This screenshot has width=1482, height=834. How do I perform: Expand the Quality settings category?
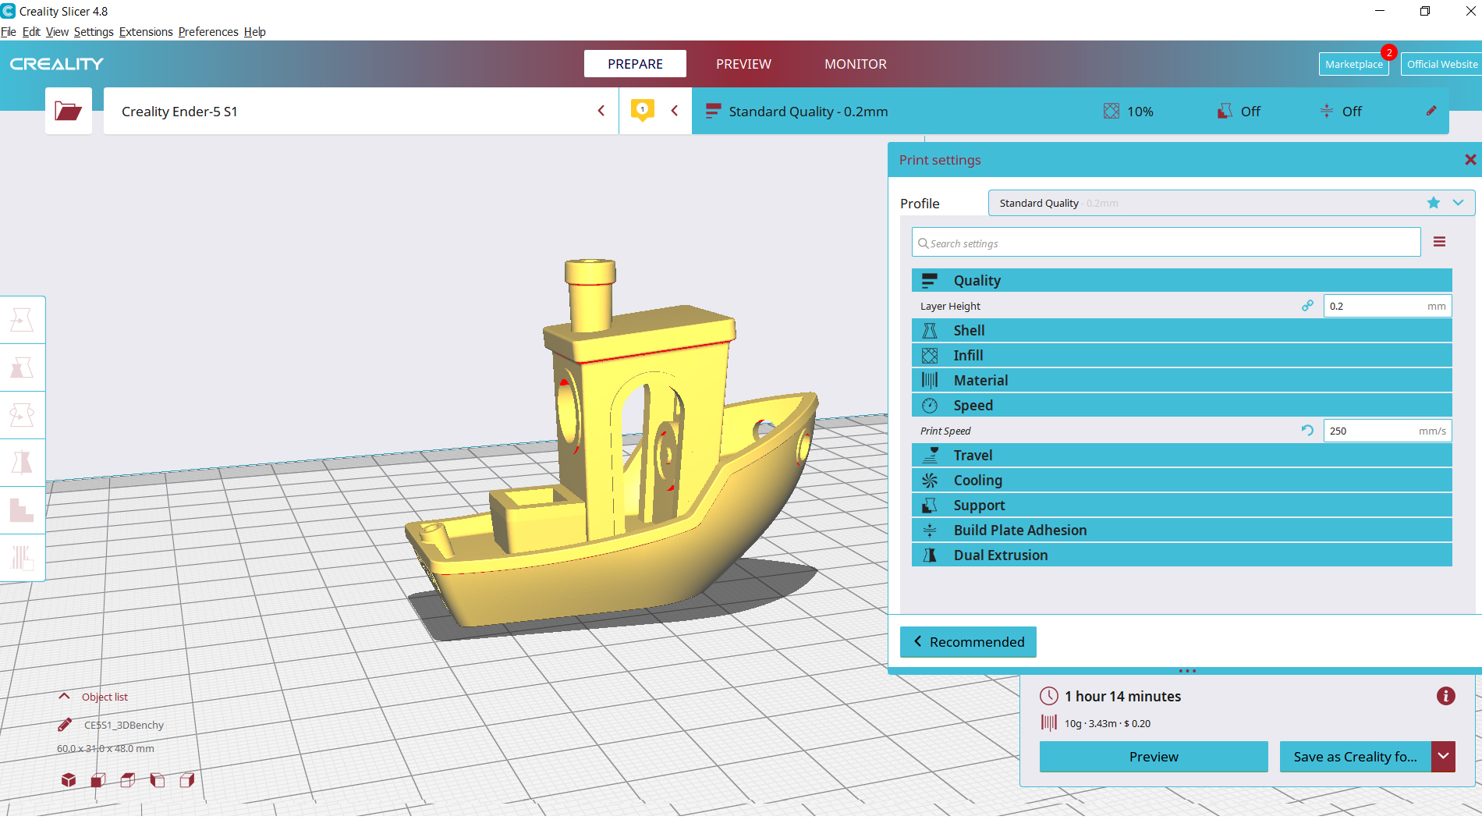1182,280
